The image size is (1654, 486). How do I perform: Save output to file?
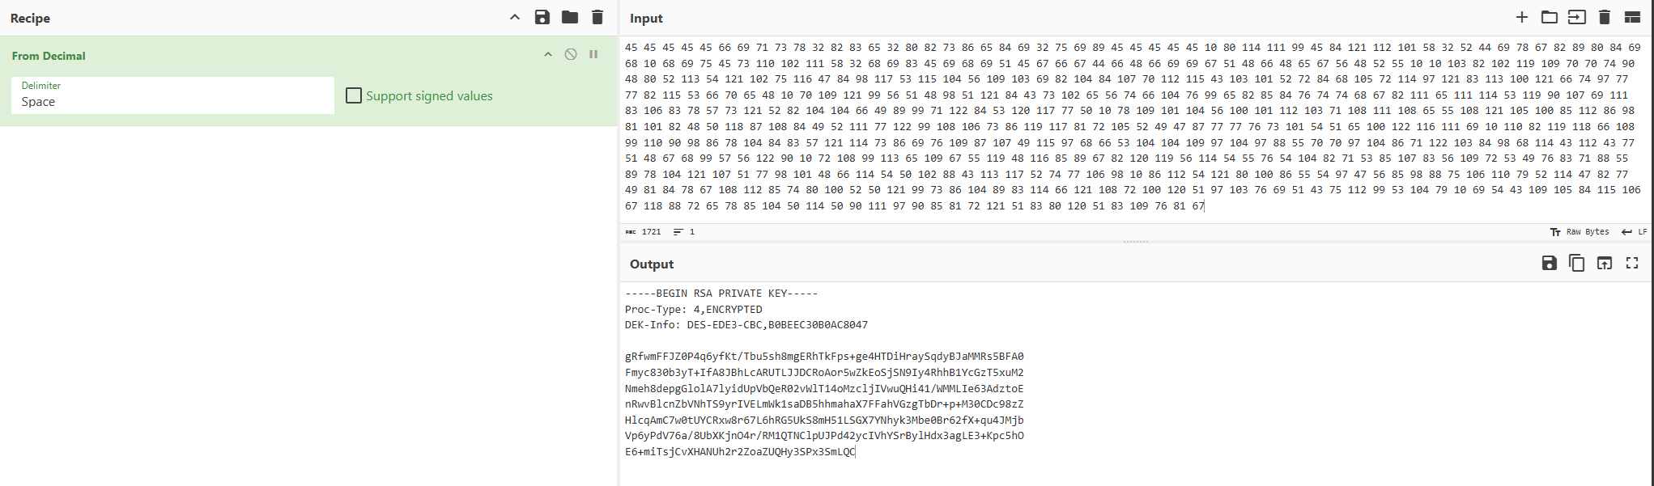[1550, 264]
